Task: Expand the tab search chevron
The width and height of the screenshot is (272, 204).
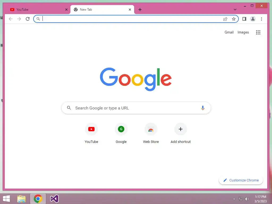Action: [235, 10]
